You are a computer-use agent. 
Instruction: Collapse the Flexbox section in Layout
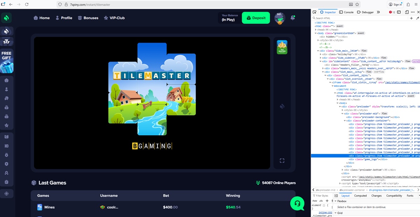pyautogui.click(x=335, y=201)
